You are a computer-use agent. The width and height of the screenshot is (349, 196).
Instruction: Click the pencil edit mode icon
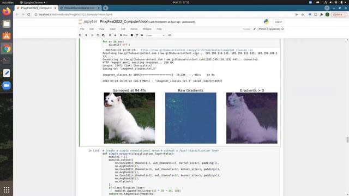coord(255,29)
